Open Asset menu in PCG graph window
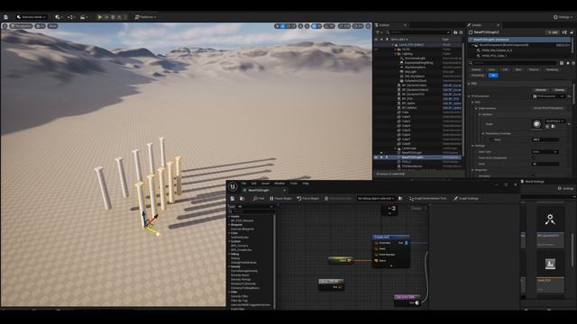Viewport: 577px width, 324px height. point(265,184)
